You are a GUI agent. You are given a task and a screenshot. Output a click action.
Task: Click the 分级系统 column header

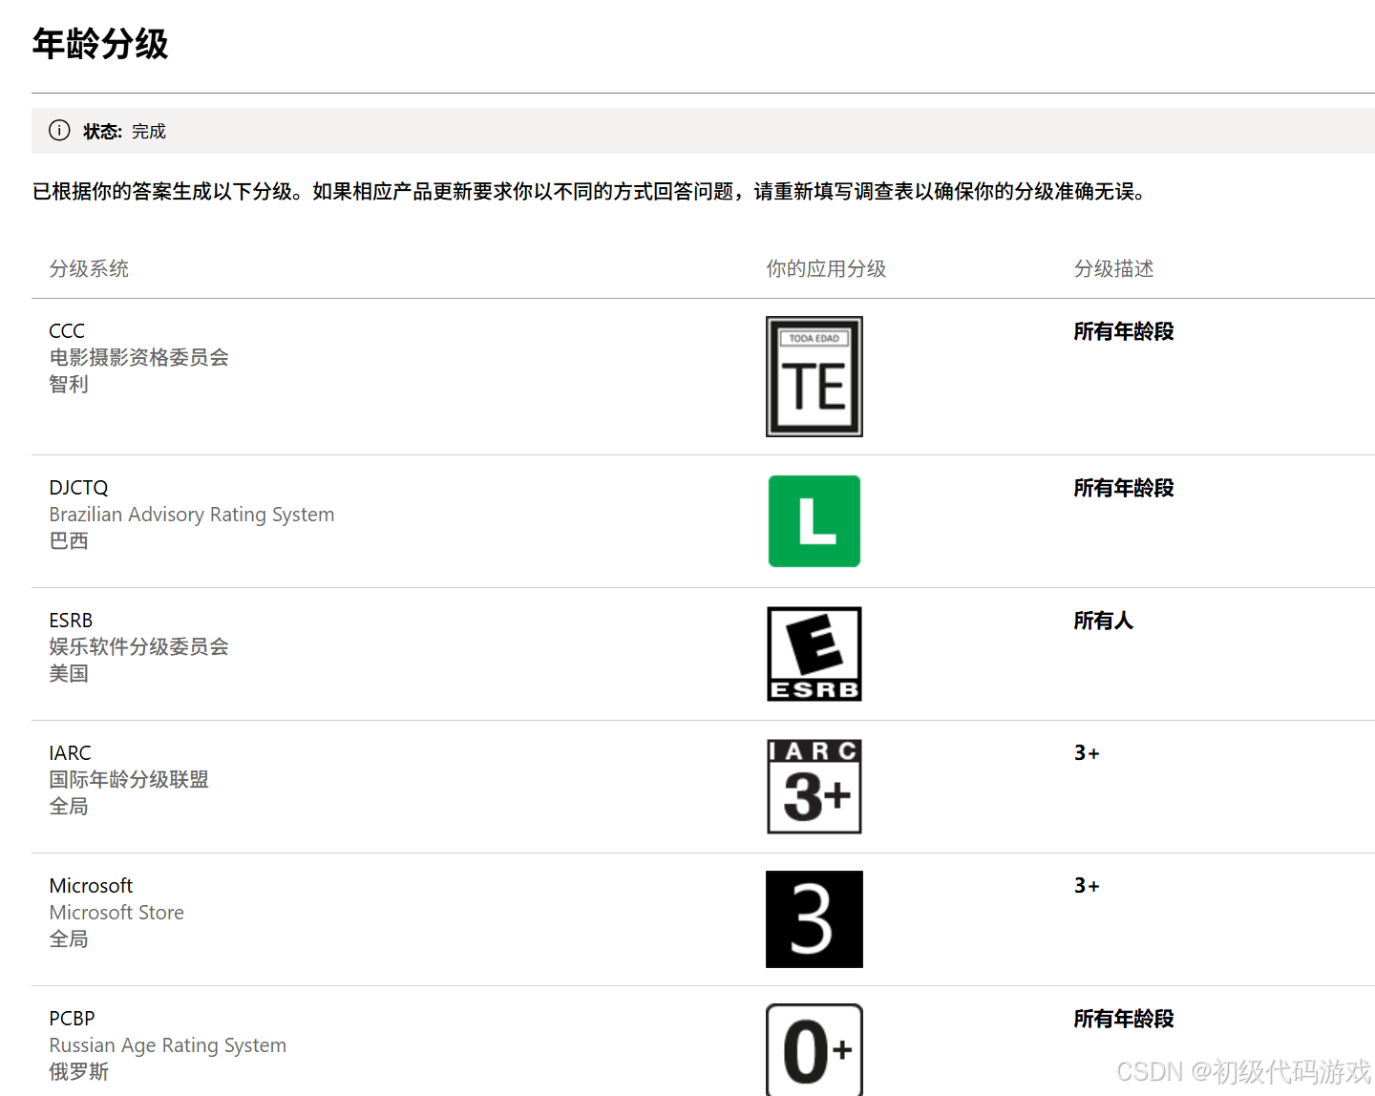[89, 269]
